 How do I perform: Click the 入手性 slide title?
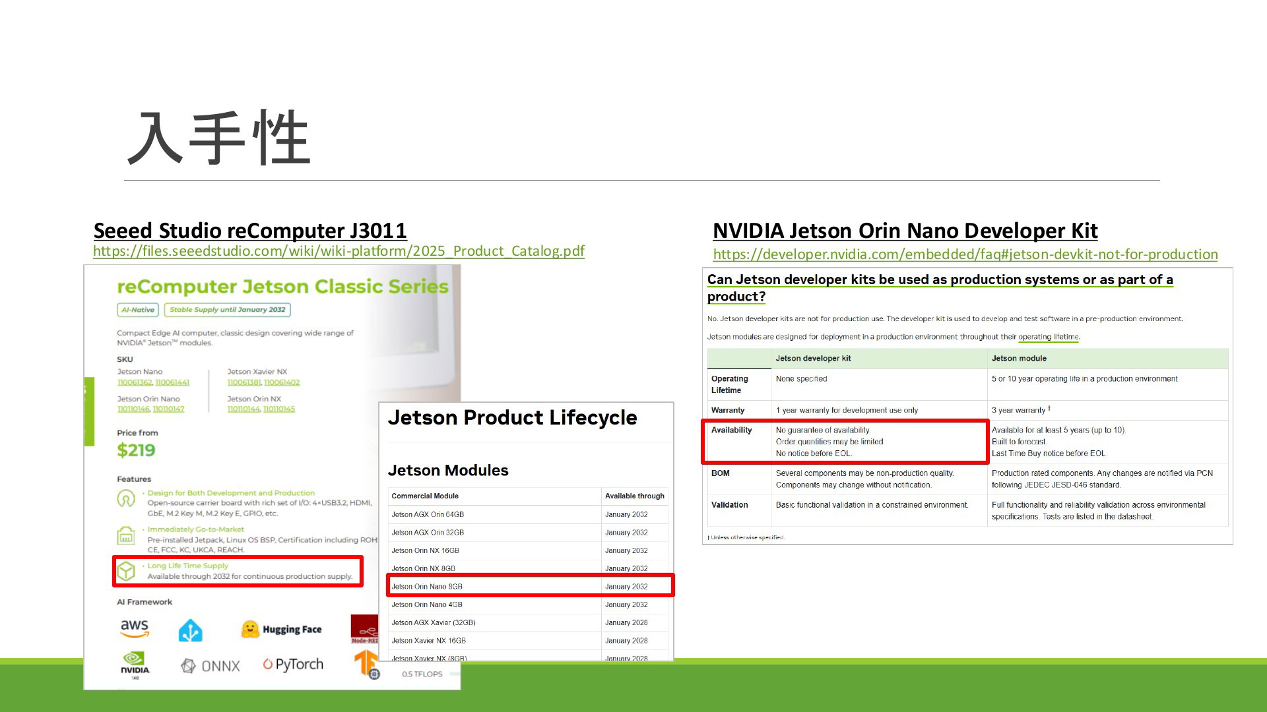point(218,138)
